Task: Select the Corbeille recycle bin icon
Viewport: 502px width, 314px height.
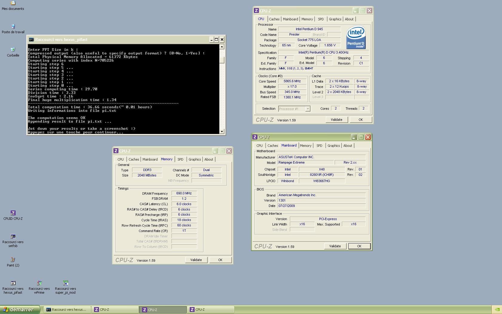Action: coord(13,52)
